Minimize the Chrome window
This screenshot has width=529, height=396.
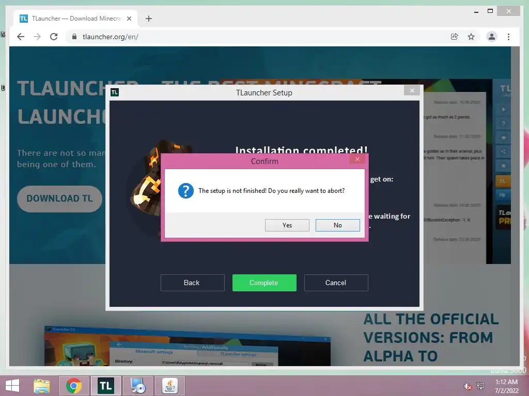point(476,11)
